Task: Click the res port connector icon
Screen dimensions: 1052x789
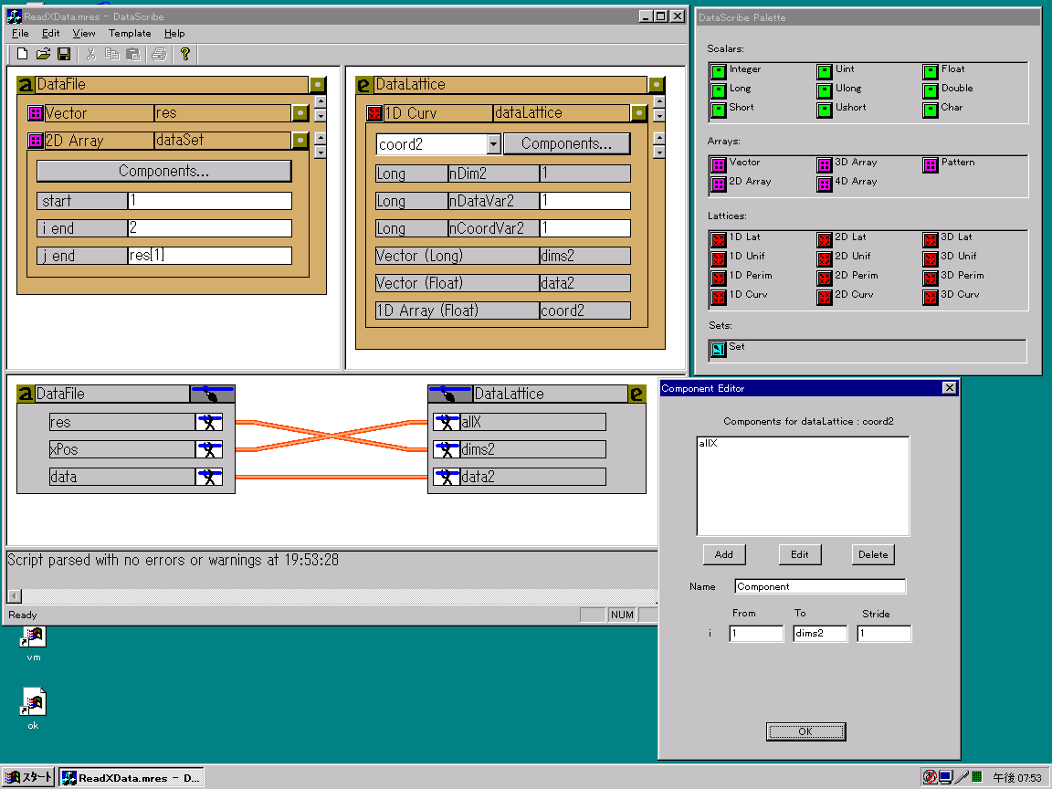Action: (x=209, y=422)
